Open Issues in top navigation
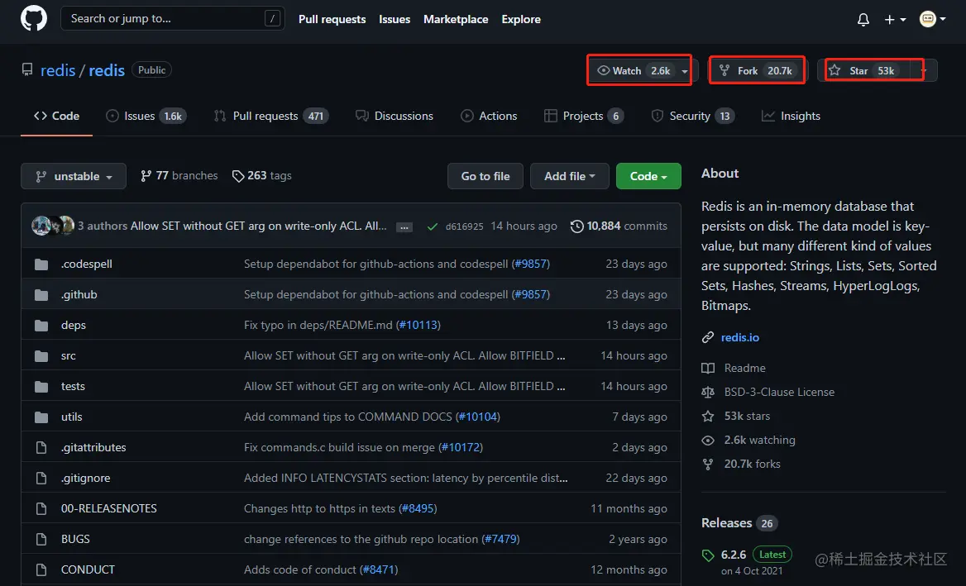966x586 pixels. click(395, 19)
